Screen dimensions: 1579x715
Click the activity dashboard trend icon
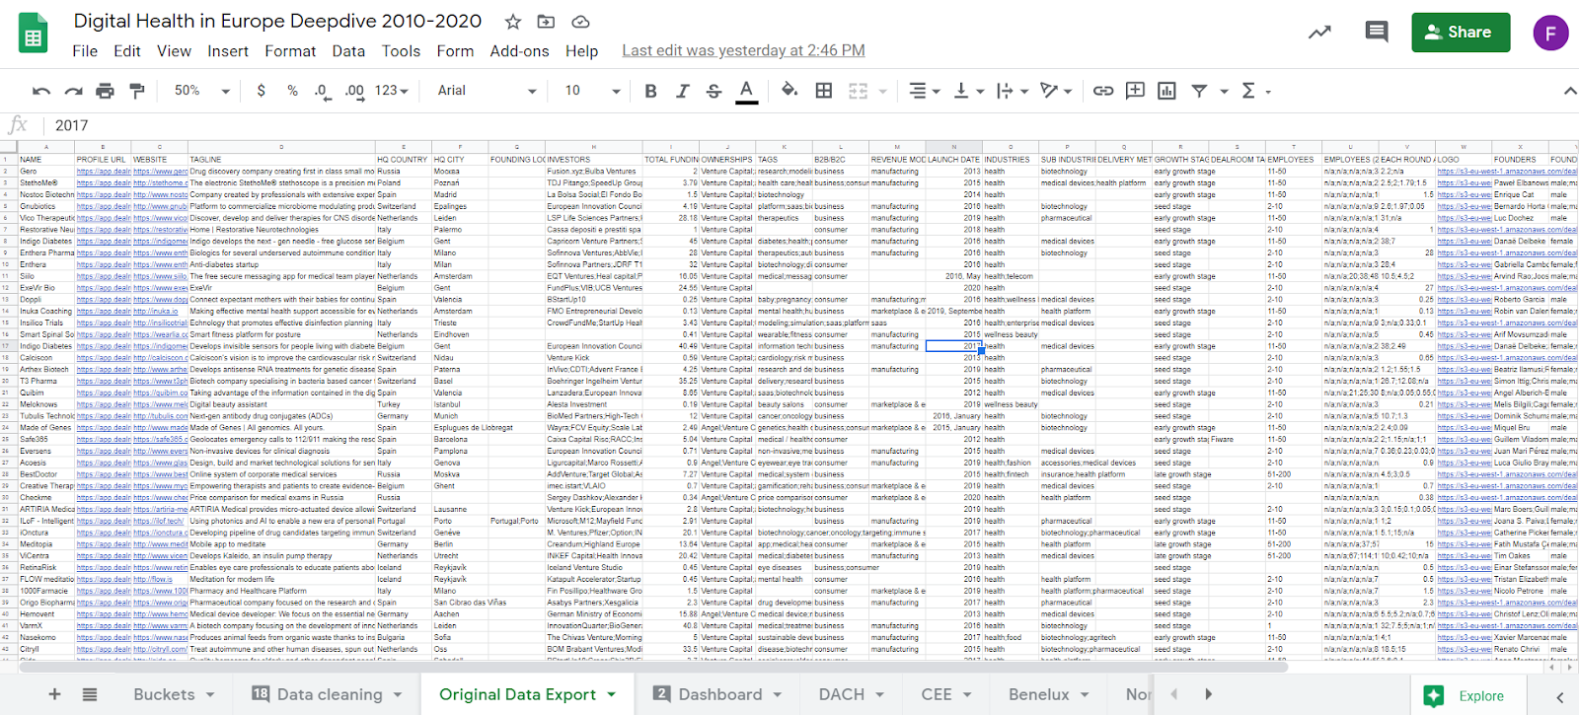pyautogui.click(x=1319, y=33)
